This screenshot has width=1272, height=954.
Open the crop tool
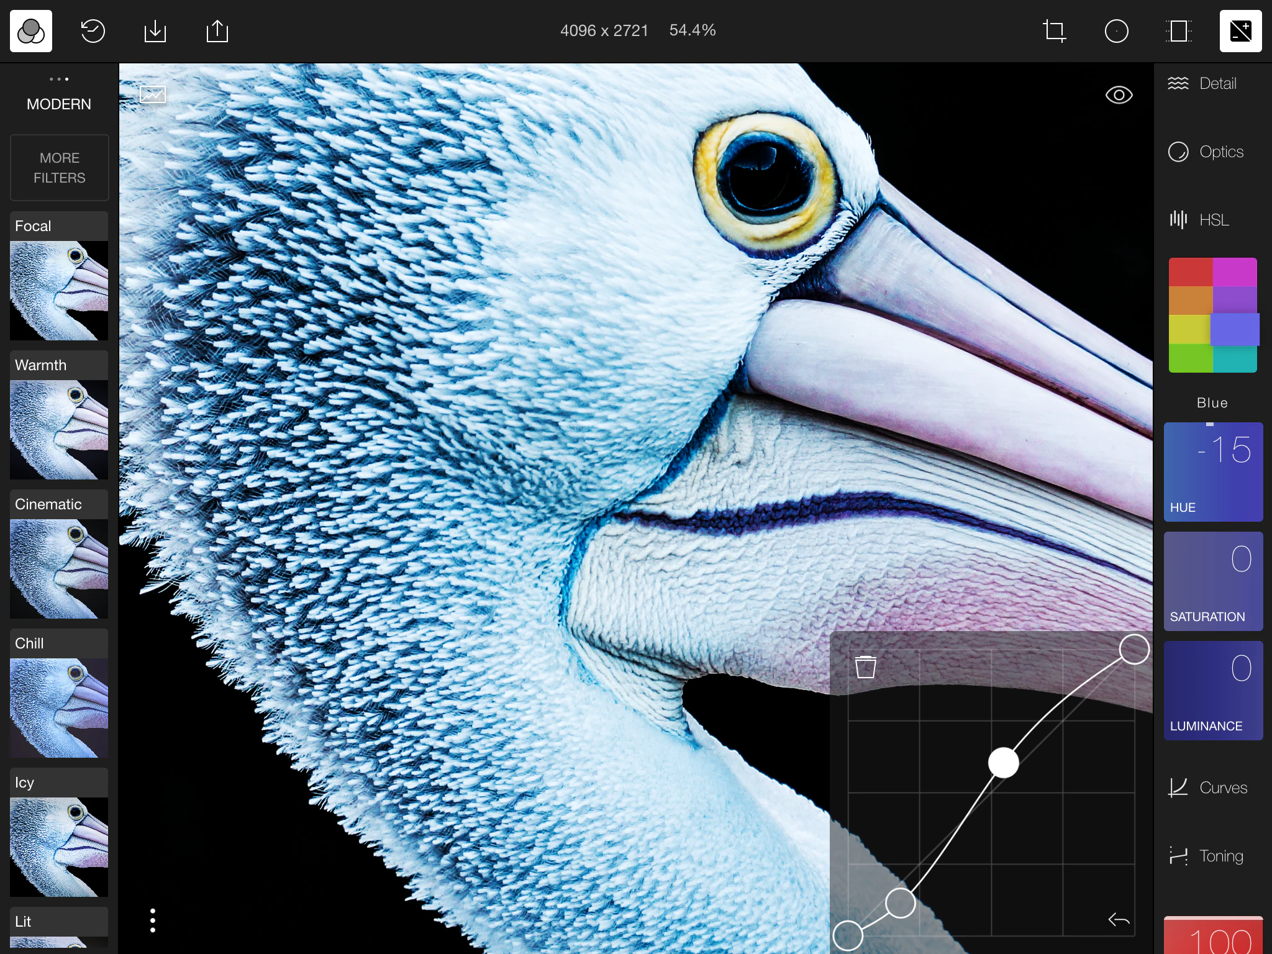[x=1054, y=30]
